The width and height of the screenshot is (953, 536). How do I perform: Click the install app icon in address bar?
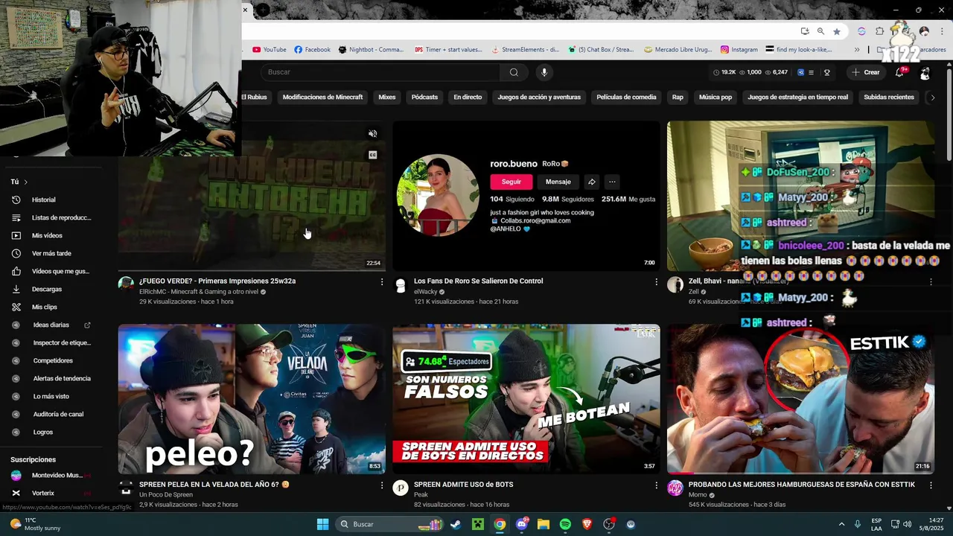pyautogui.click(x=805, y=31)
